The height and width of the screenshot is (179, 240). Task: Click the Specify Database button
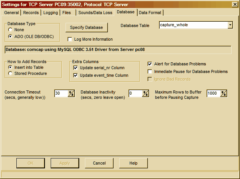86,27
